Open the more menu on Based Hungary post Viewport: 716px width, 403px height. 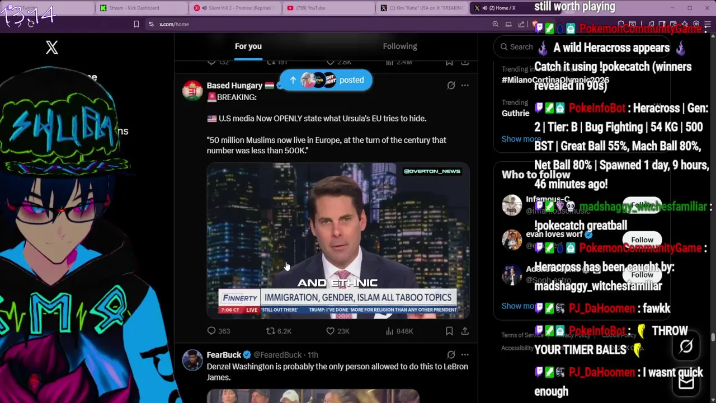pos(465,85)
